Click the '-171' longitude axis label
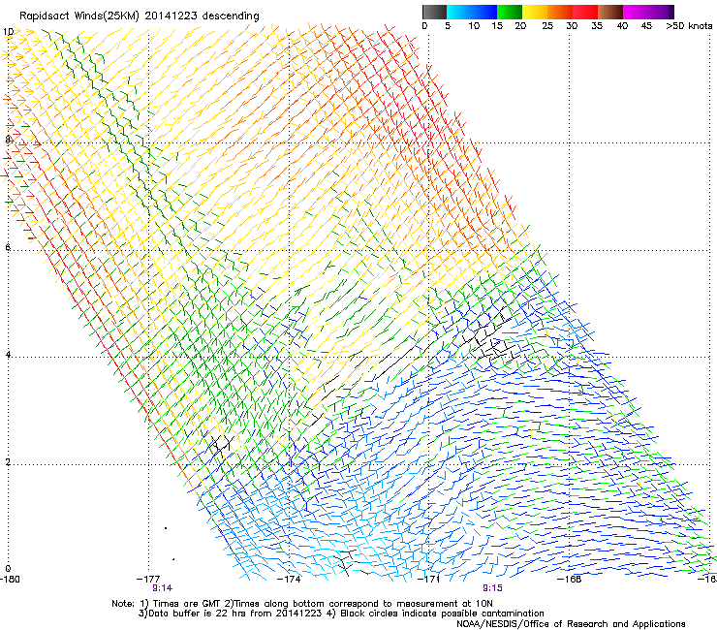The width and height of the screenshot is (717, 630). point(429,580)
